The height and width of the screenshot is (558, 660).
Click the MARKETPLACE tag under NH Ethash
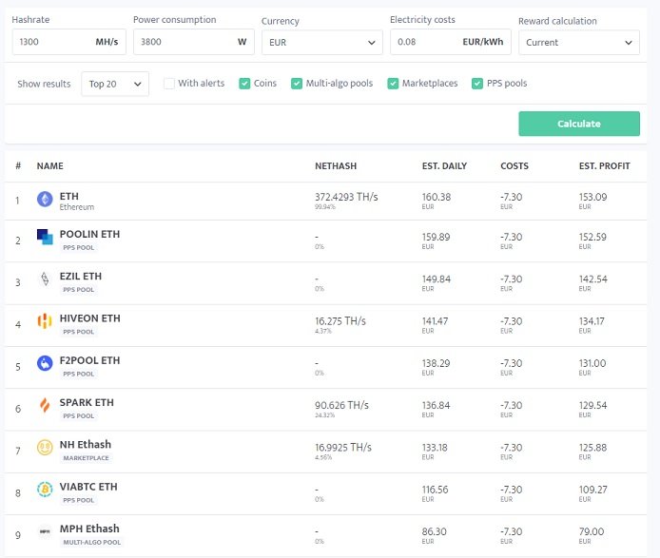tap(86, 458)
